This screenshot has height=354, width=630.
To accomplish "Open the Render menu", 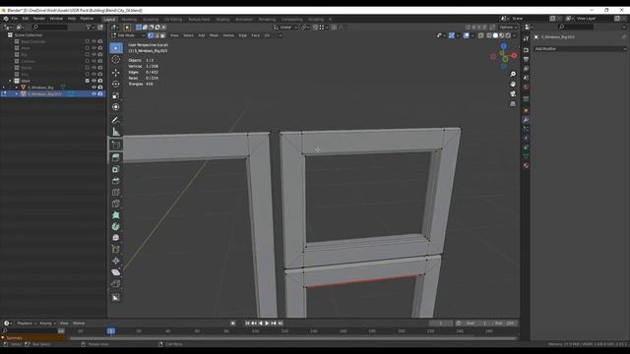I will coord(39,19).
